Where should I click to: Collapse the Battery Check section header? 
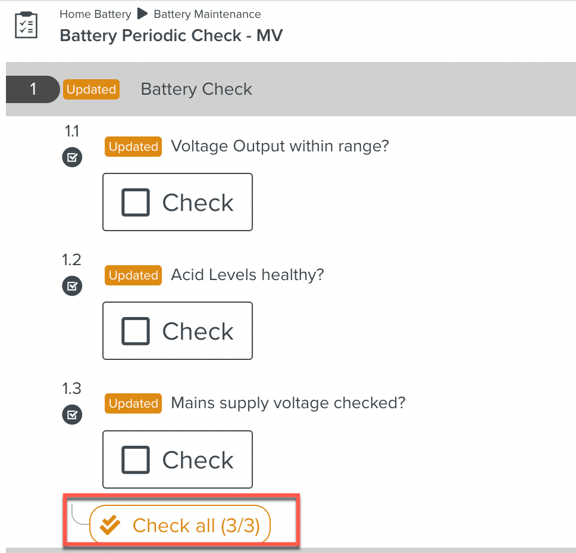(x=196, y=89)
